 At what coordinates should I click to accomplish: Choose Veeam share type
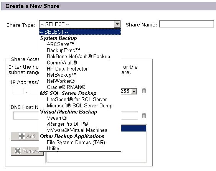(x=80, y=118)
